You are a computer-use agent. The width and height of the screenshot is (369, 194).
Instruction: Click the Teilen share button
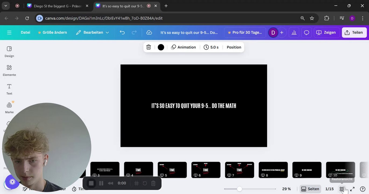click(354, 32)
